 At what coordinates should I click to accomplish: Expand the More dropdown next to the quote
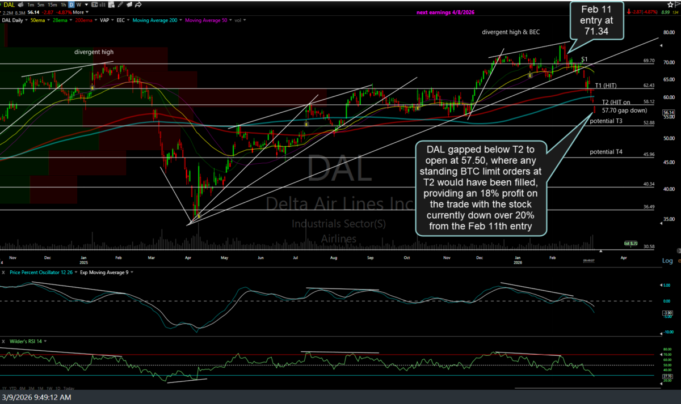[x=81, y=12]
